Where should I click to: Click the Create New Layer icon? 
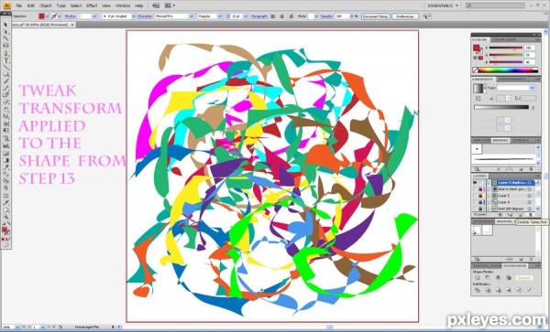point(520,214)
